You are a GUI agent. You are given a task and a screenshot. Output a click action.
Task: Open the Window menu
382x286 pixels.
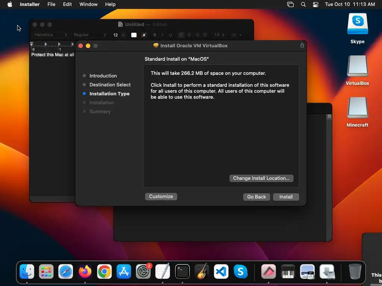click(88, 4)
